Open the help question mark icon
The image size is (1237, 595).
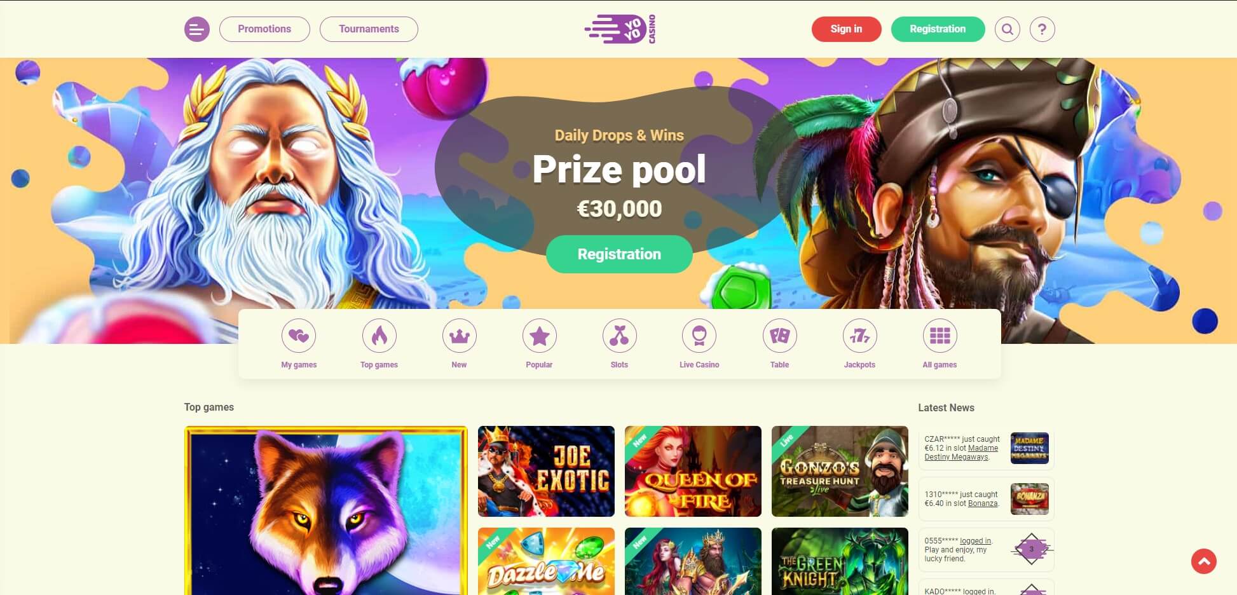pos(1042,29)
